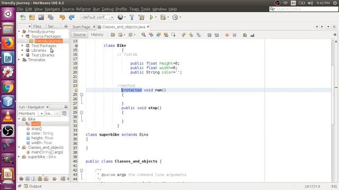Click the Find Selection magnifier icon
This screenshot has width=339, height=190.
(x=144, y=35)
